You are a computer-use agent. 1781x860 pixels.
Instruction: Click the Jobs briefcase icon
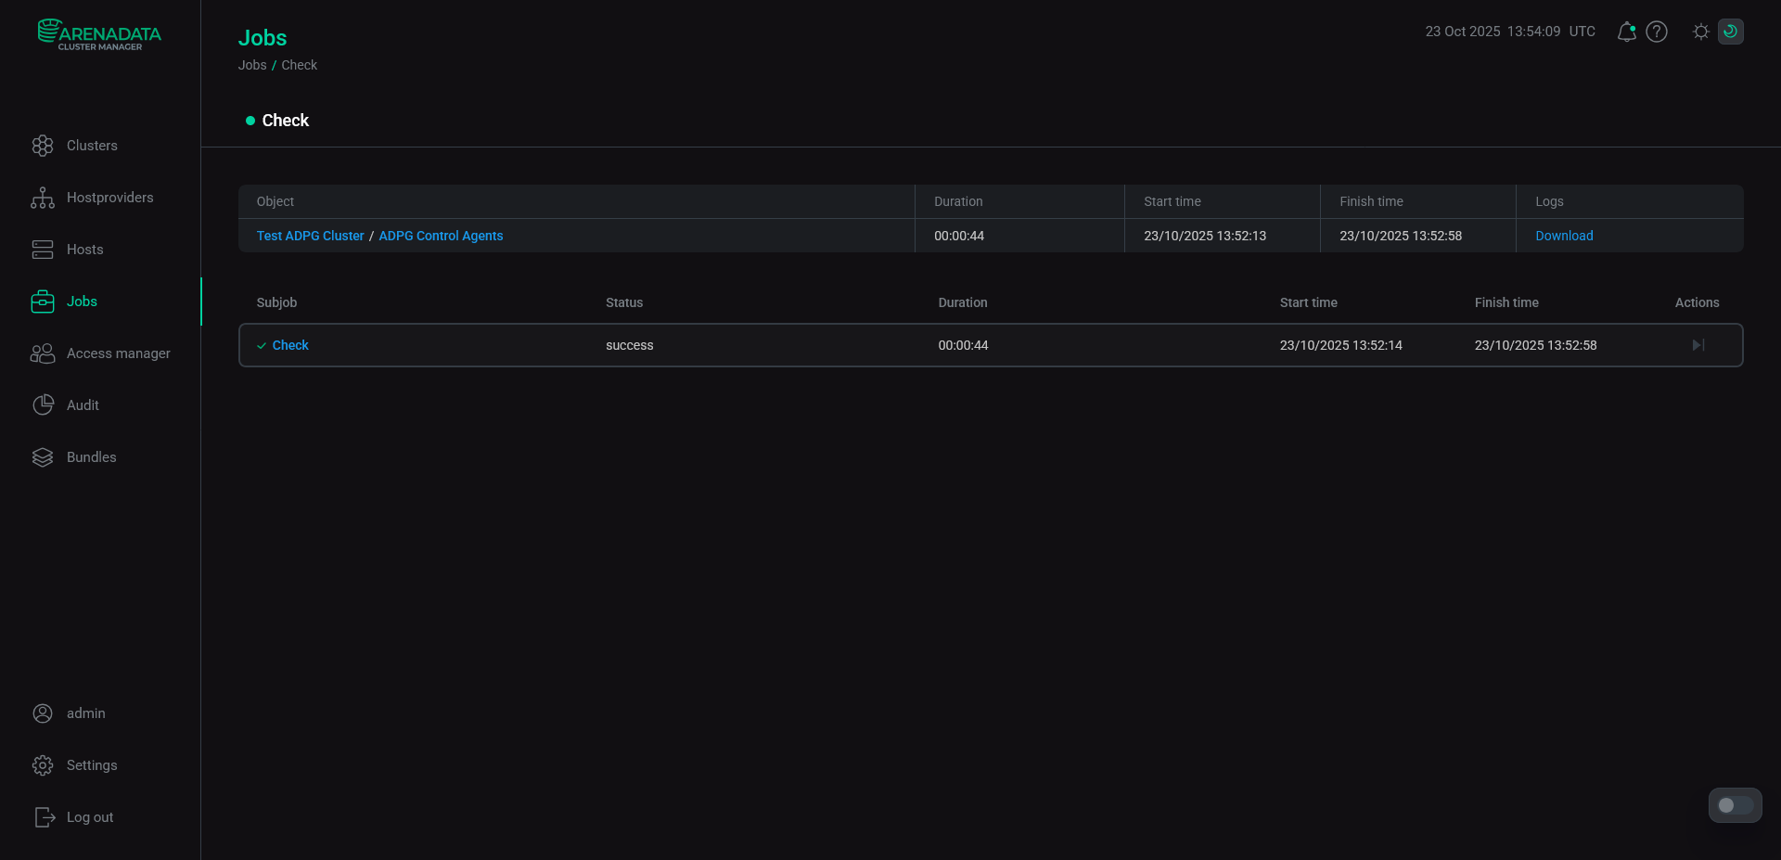tap(43, 302)
